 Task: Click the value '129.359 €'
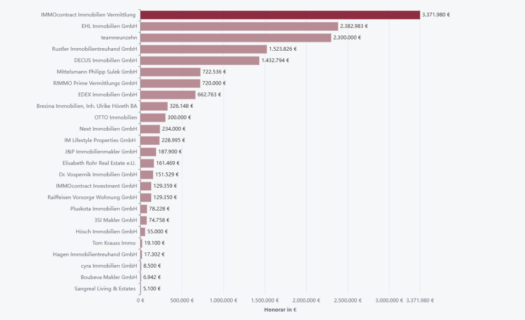click(x=165, y=186)
